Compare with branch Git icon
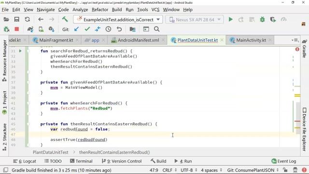The height and width of the screenshot is (174, 309). click(98, 29)
